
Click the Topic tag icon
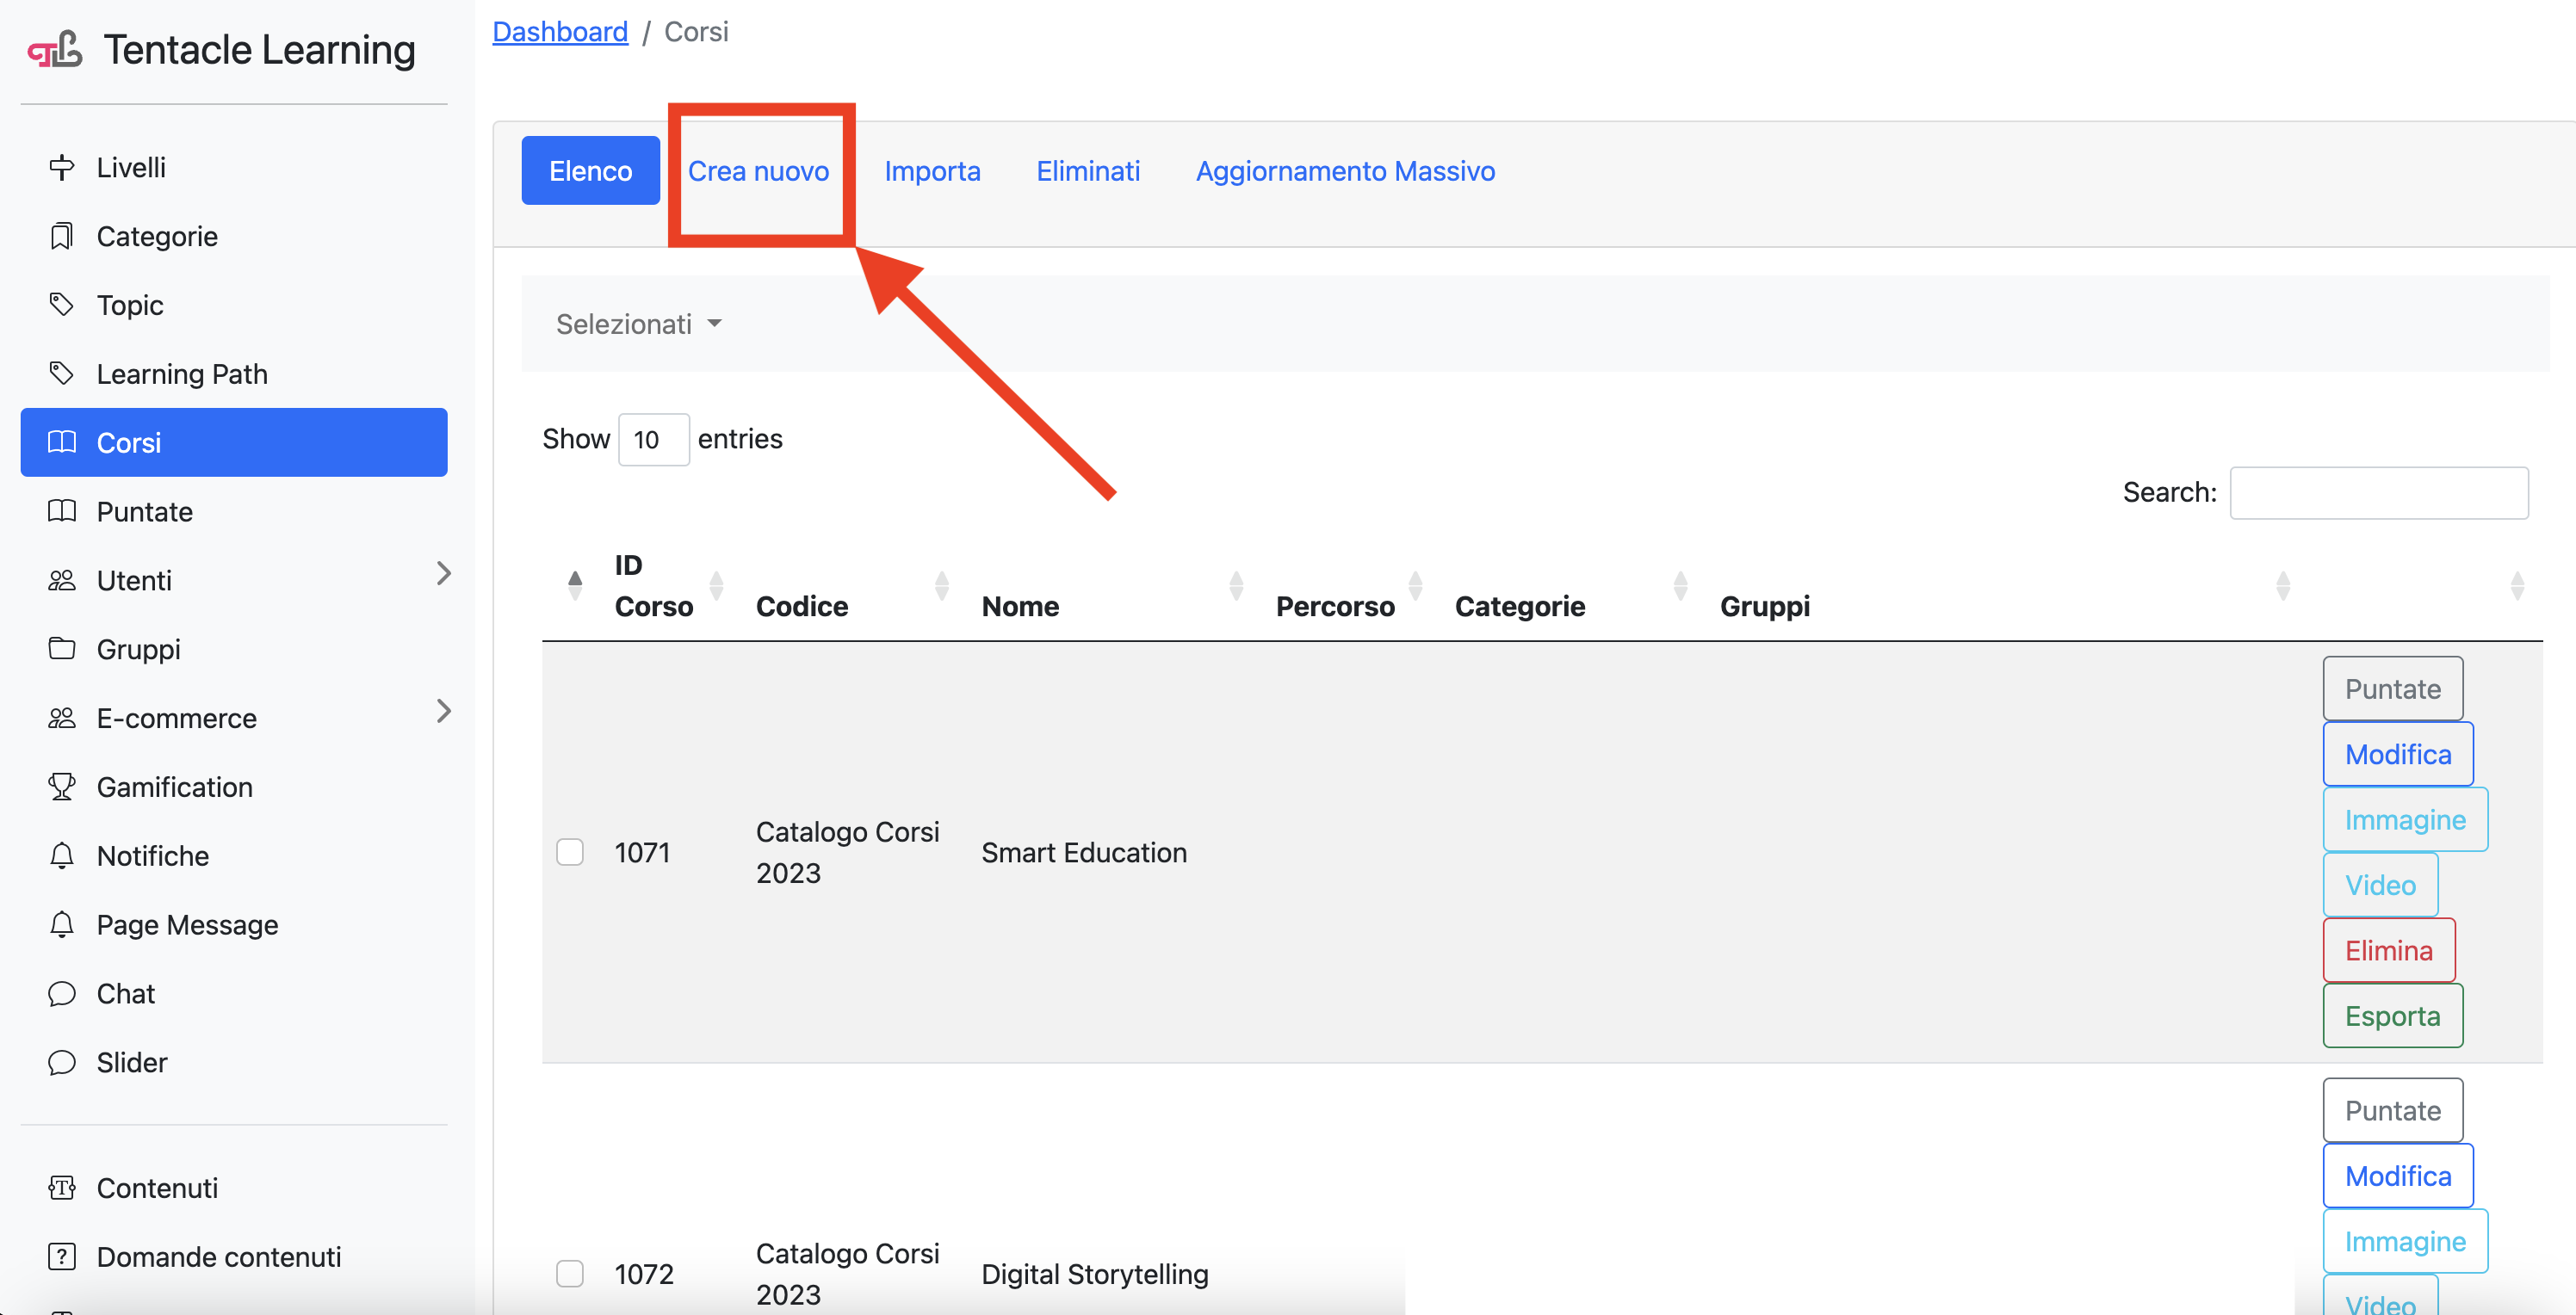(x=62, y=305)
